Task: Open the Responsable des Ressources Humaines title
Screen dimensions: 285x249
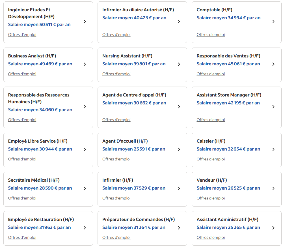Action: pyautogui.click(x=39, y=98)
